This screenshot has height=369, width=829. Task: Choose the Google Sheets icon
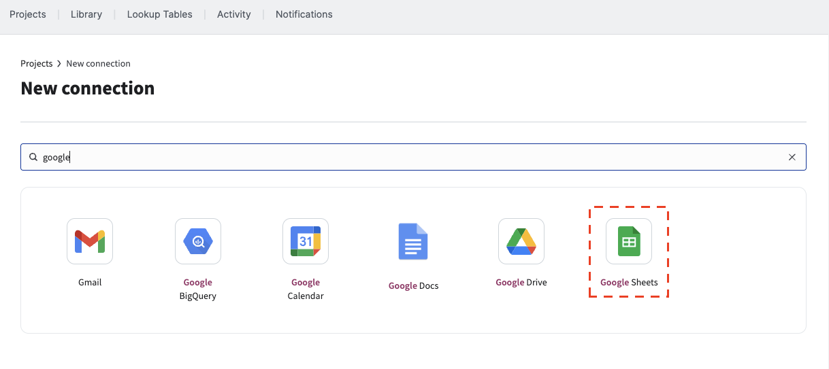click(629, 241)
